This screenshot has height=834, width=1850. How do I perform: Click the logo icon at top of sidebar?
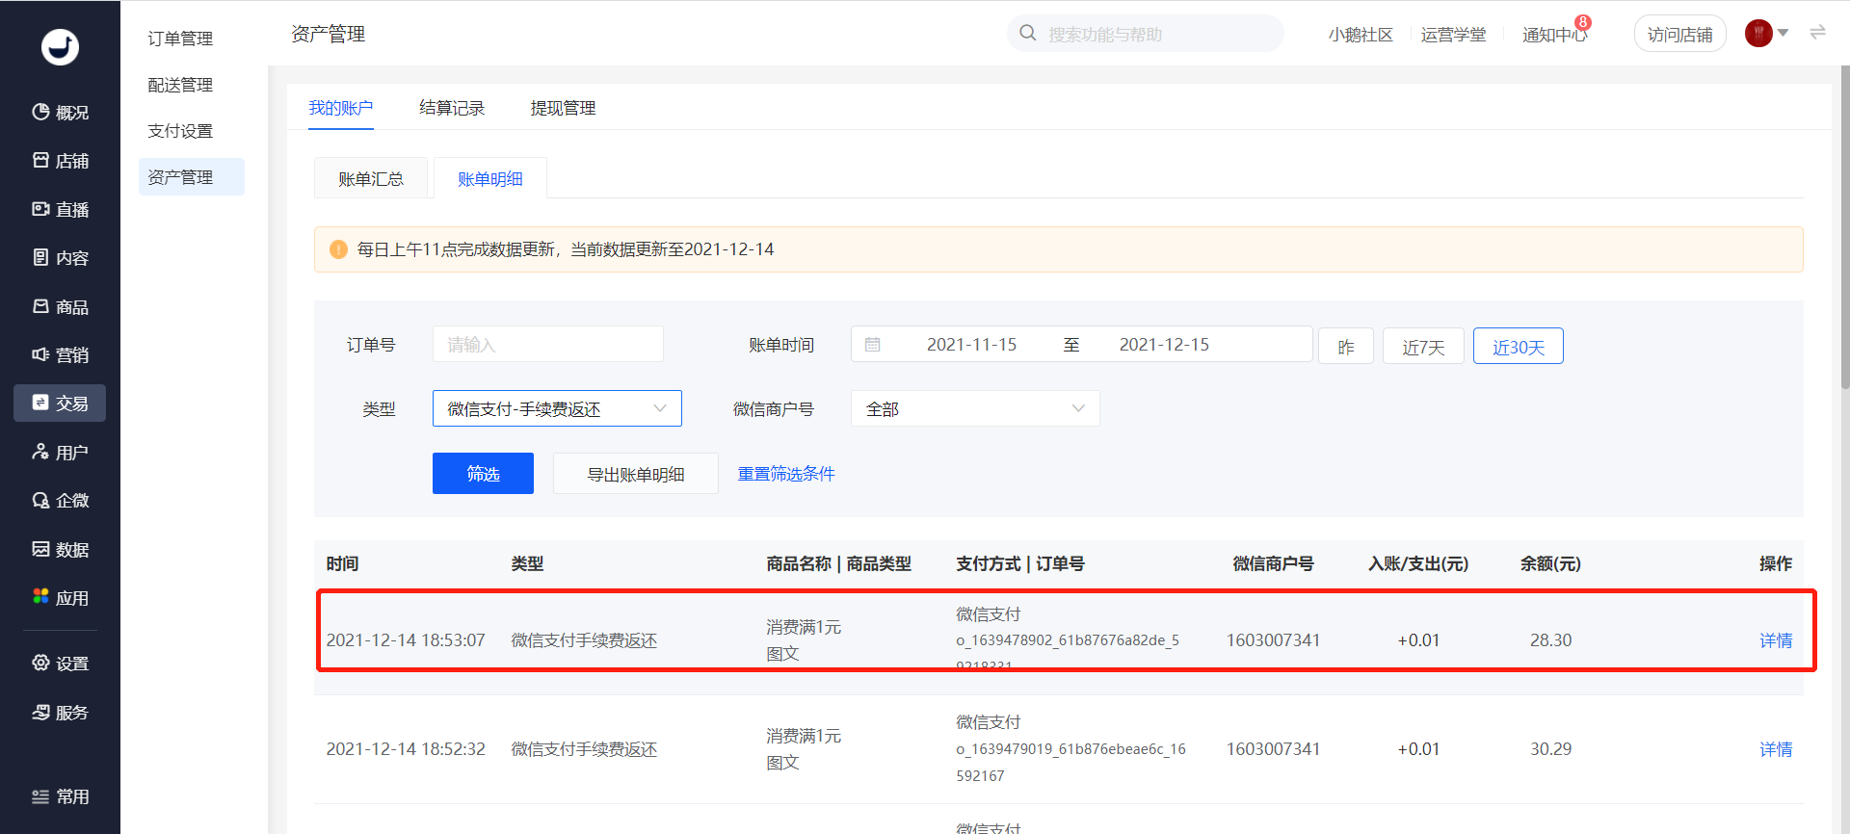pos(60,47)
